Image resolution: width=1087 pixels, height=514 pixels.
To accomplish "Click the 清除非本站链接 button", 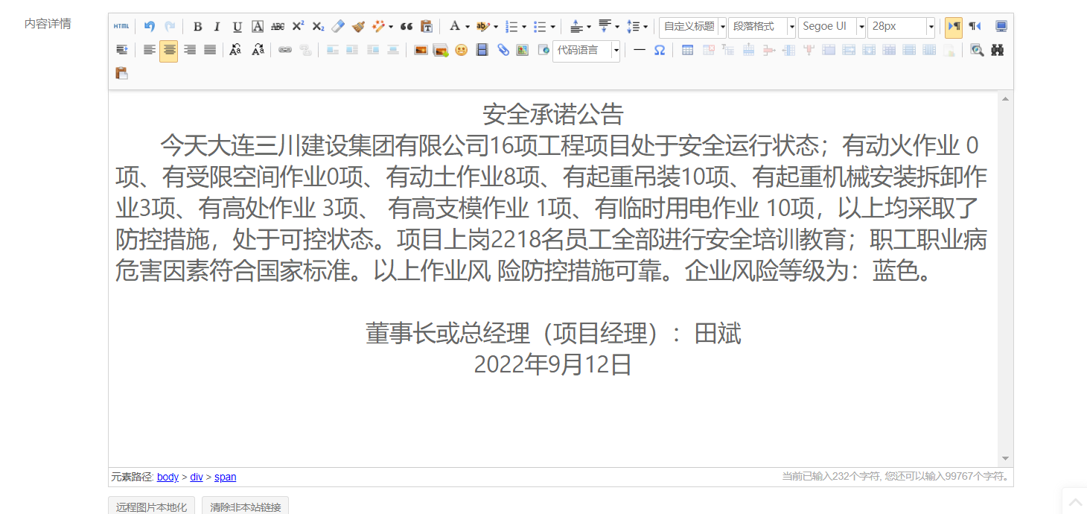I will coord(246,507).
